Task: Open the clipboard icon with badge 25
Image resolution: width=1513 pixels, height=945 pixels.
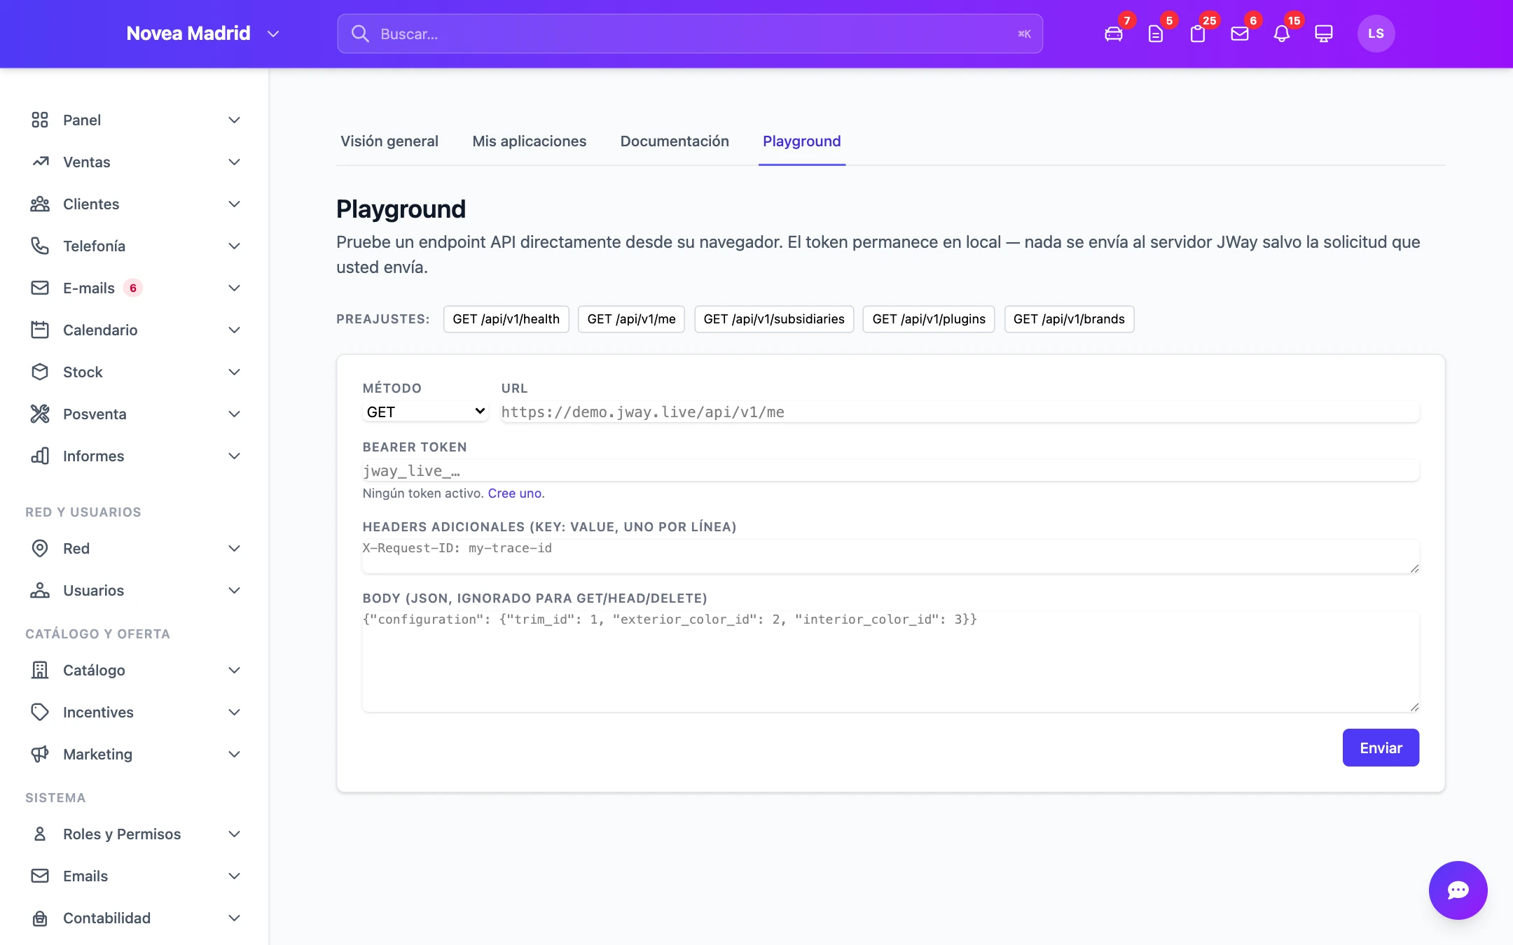Action: click(1198, 34)
